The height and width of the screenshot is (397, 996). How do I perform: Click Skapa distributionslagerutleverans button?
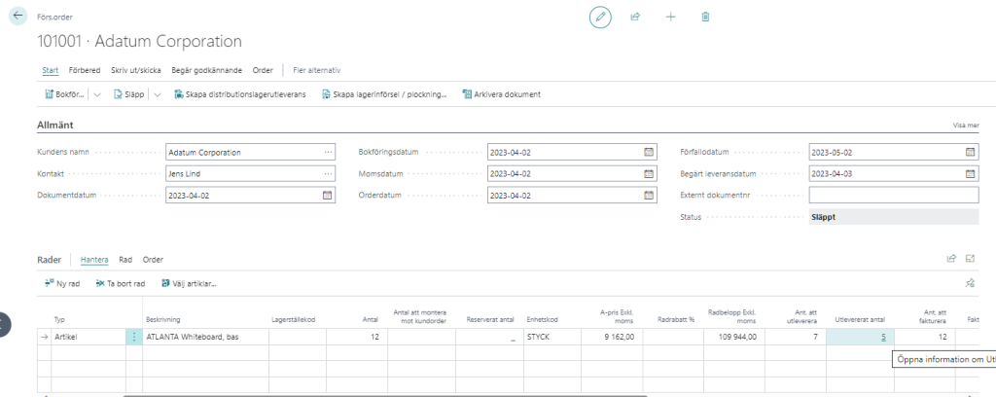point(239,94)
